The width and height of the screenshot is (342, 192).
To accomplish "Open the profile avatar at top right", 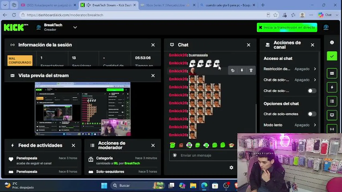I will (326, 27).
